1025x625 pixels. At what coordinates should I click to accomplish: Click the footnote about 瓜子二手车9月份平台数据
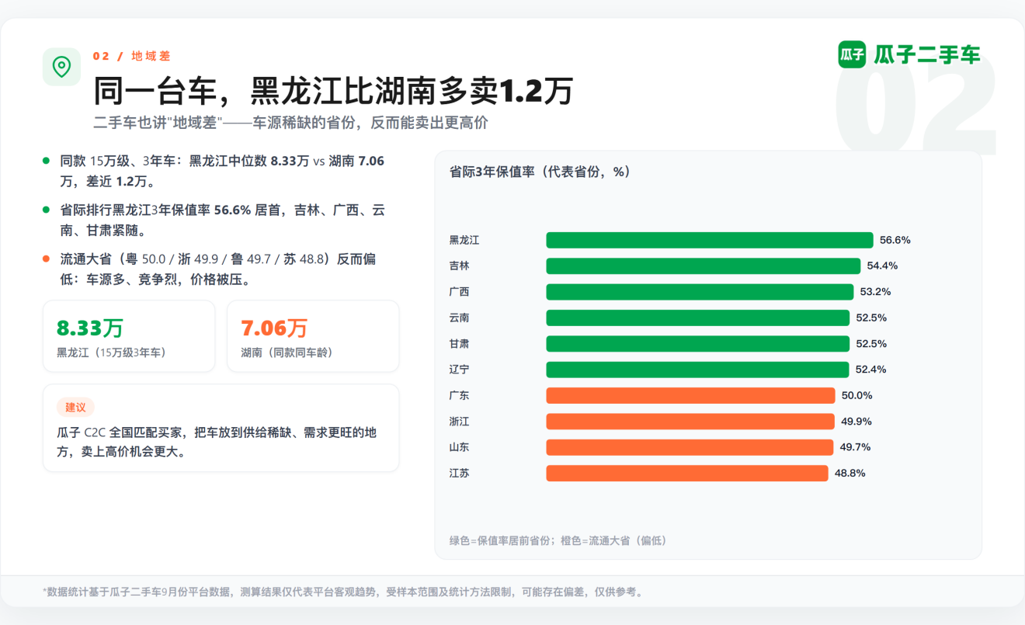[x=343, y=592]
